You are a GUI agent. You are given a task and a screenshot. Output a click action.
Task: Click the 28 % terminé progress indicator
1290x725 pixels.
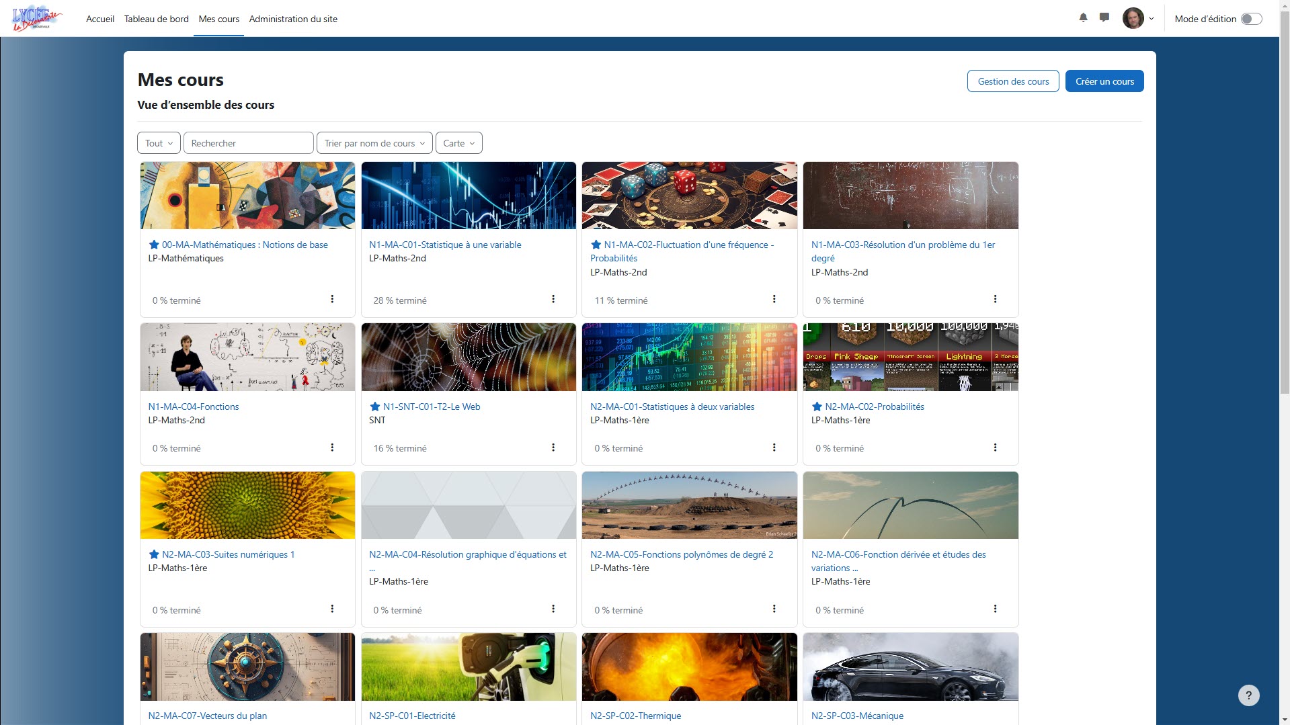click(x=399, y=300)
